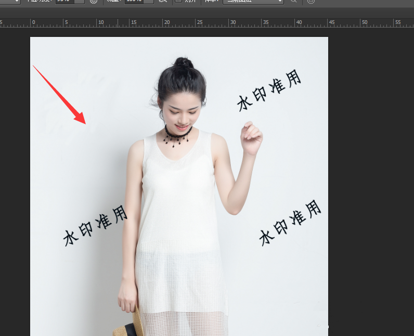This screenshot has width=414, height=336.
Task: Click the woman's hair bun
Action: click(x=183, y=63)
